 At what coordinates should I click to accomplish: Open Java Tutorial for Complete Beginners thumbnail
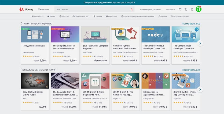coord(95,34)
